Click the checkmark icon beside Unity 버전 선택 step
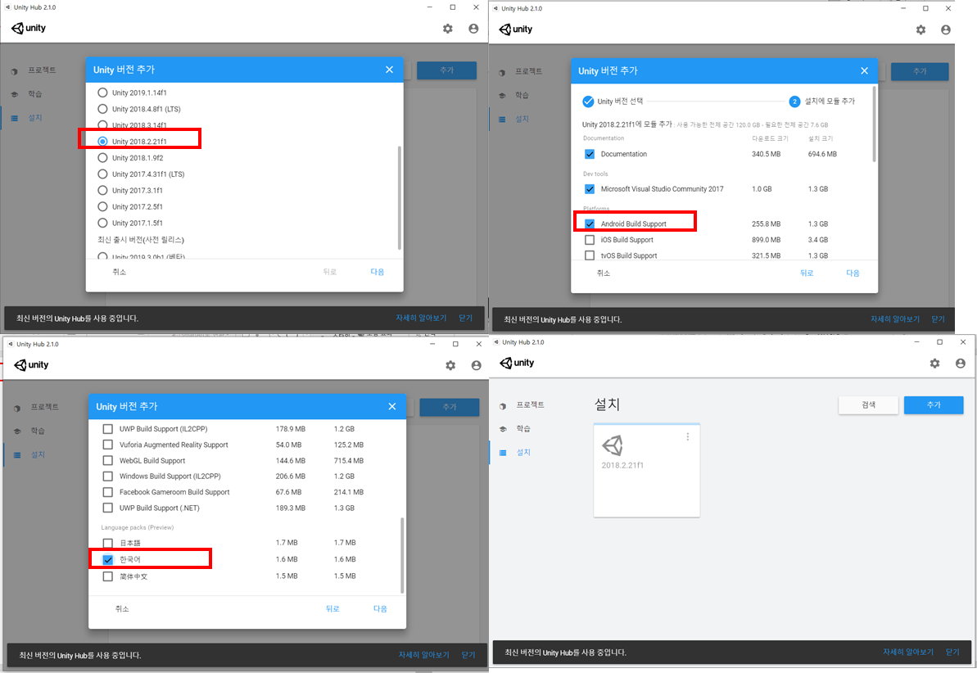Viewport: 977px width, 673px height. 588,102
